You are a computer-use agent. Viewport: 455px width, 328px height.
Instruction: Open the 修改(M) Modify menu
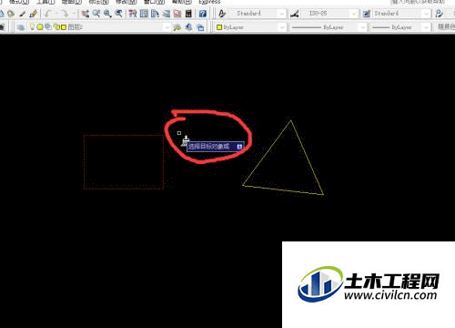click(x=126, y=2)
